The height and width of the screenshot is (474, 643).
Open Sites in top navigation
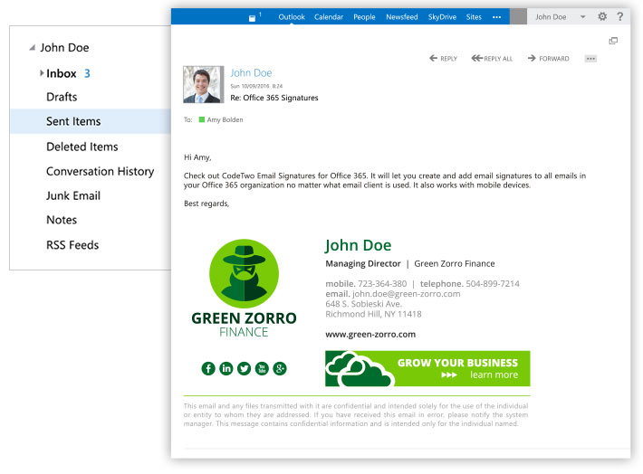tap(474, 17)
